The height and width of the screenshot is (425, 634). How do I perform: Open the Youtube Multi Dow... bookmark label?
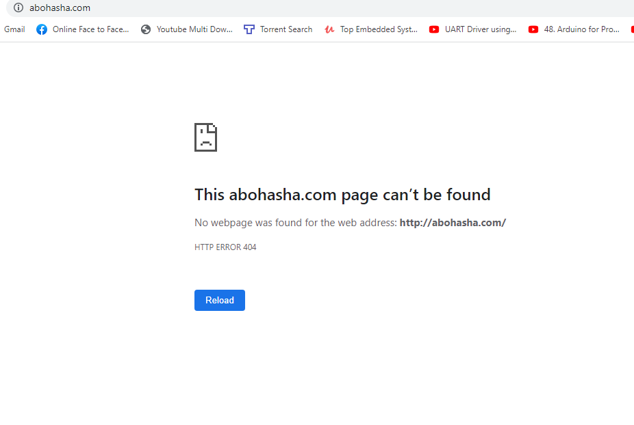(194, 29)
